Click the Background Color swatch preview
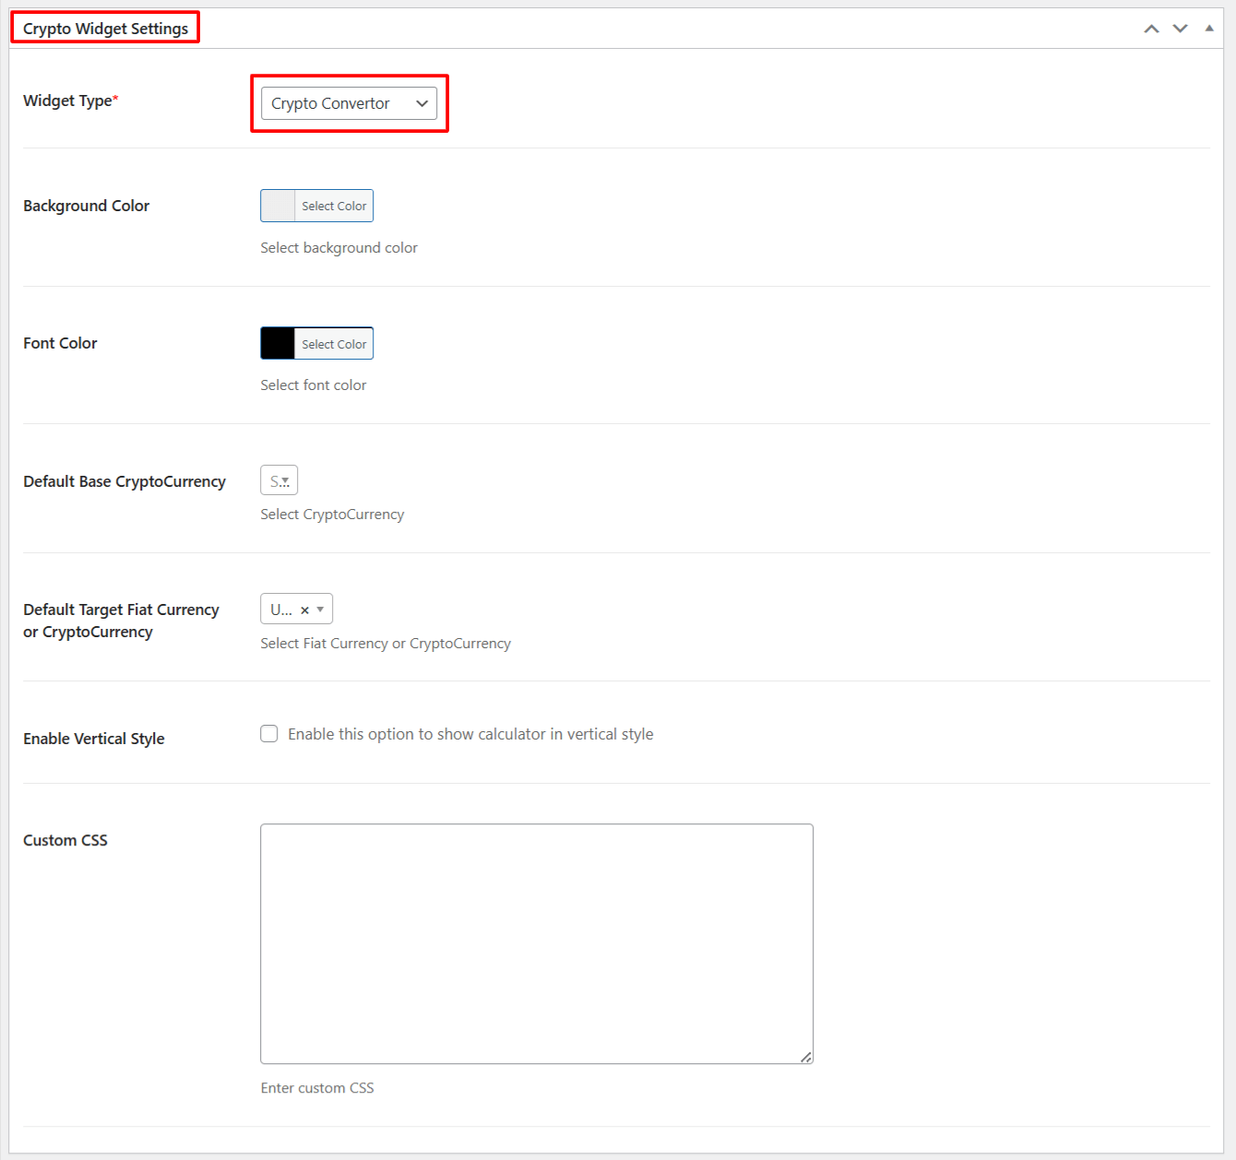Viewport: 1236px width, 1160px height. pos(278,206)
